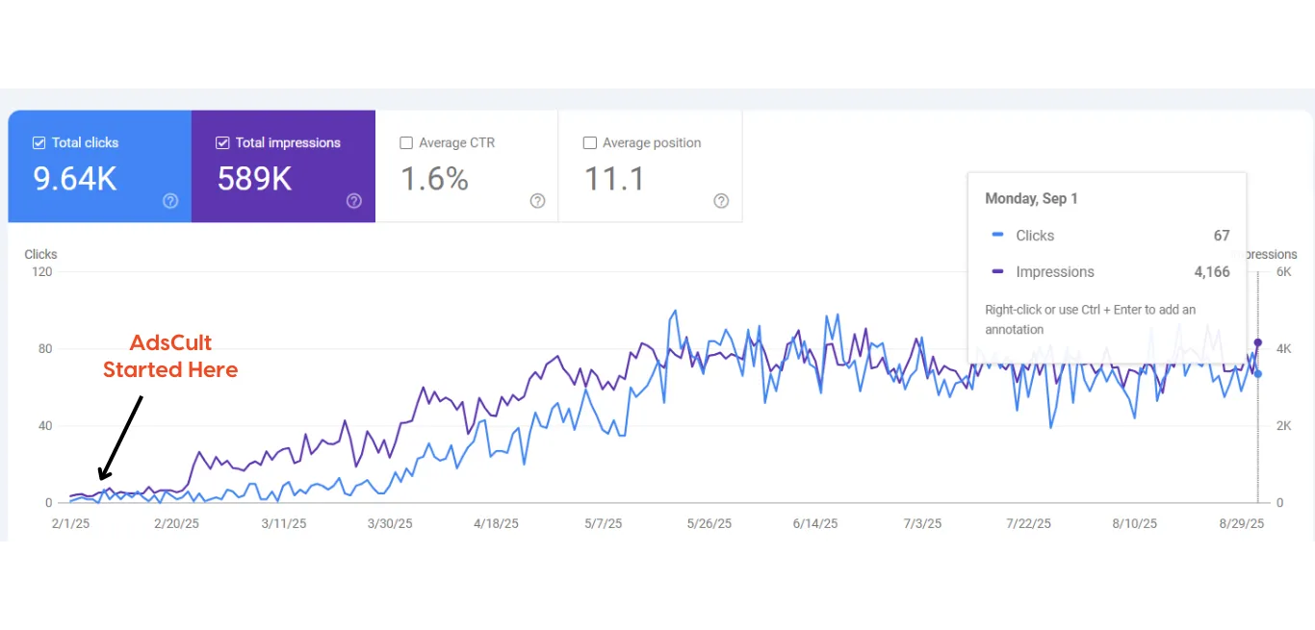
Task: Open help icon on Total impressions card
Action: pos(354,201)
